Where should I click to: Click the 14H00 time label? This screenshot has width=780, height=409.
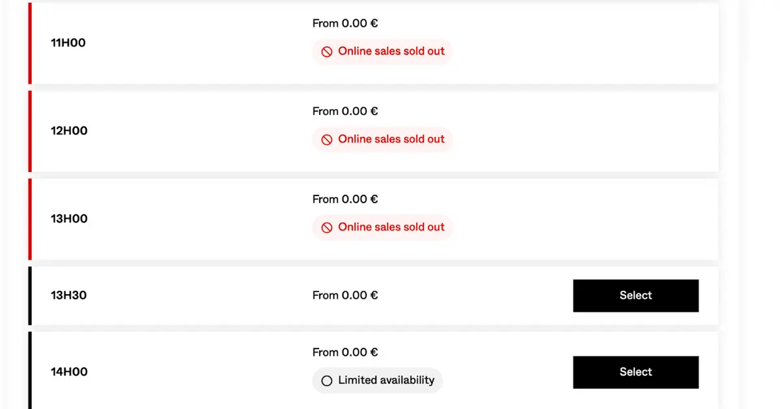click(69, 372)
